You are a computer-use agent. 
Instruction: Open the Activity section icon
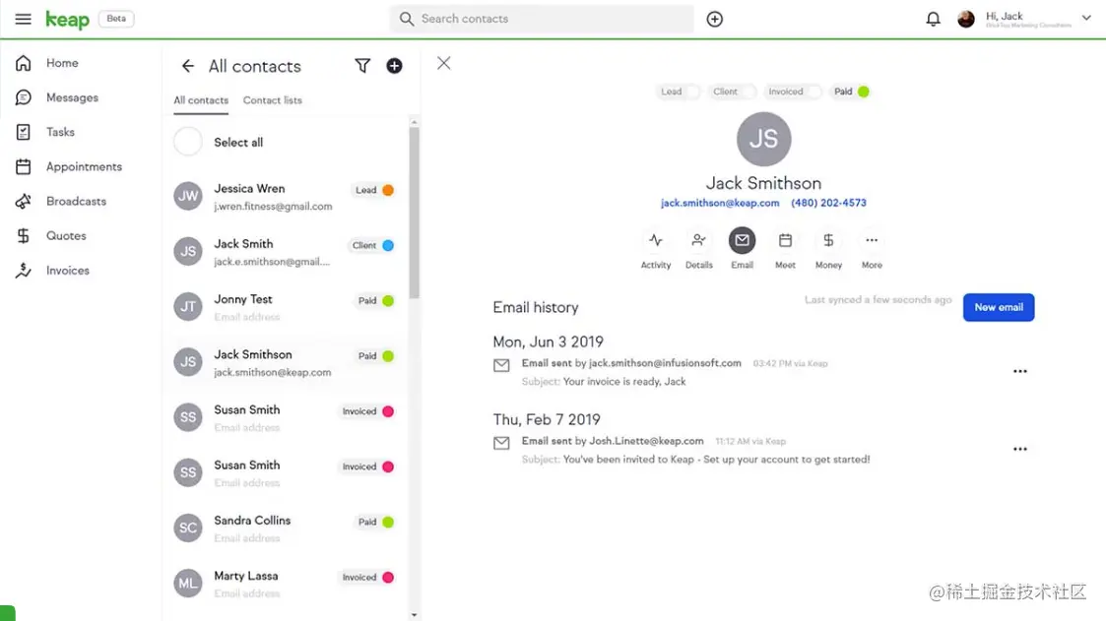[655, 240]
